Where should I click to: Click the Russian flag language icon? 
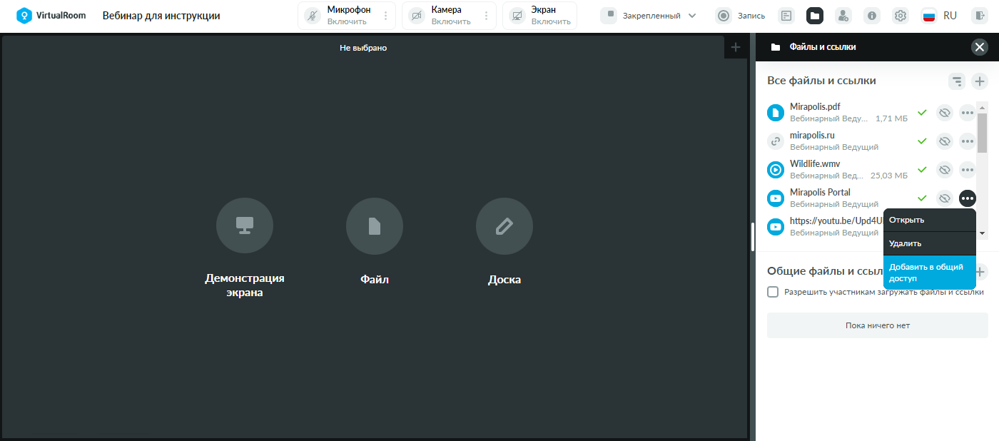click(x=929, y=16)
